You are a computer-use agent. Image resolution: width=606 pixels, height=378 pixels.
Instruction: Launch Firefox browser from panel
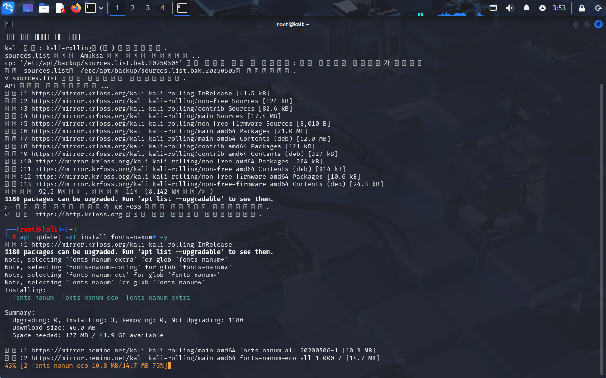pyautogui.click(x=76, y=8)
